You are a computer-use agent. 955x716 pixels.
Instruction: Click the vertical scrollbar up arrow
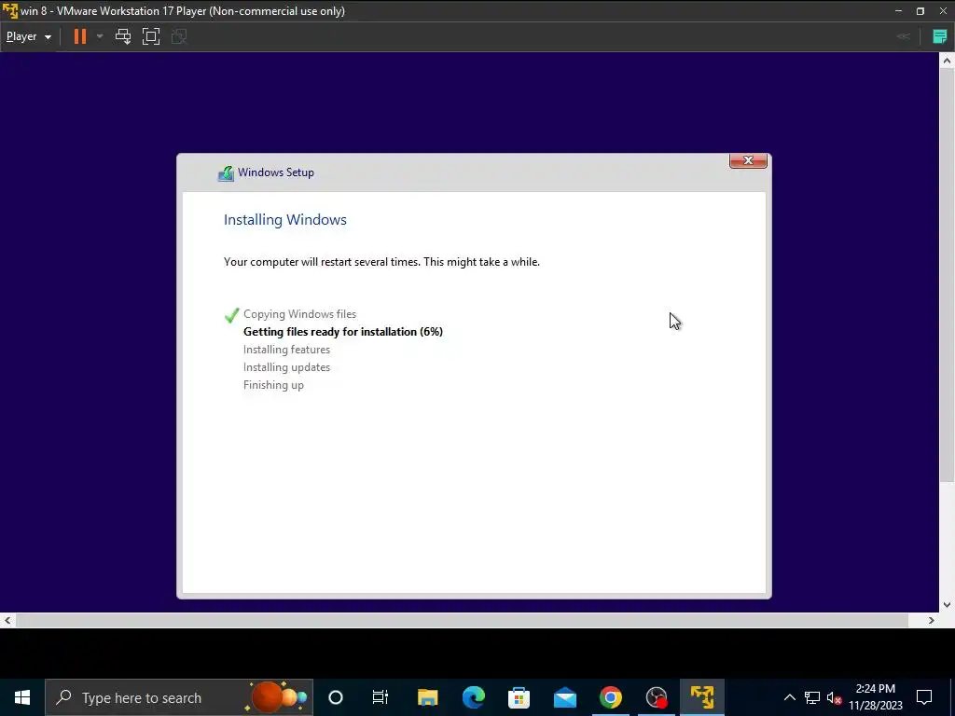coord(947,60)
